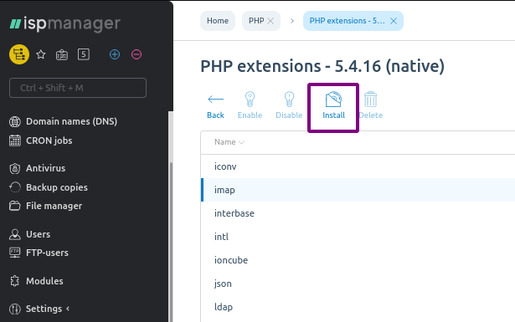Click the folder icon beside File manager
515x322 pixels.
[x=15, y=206]
